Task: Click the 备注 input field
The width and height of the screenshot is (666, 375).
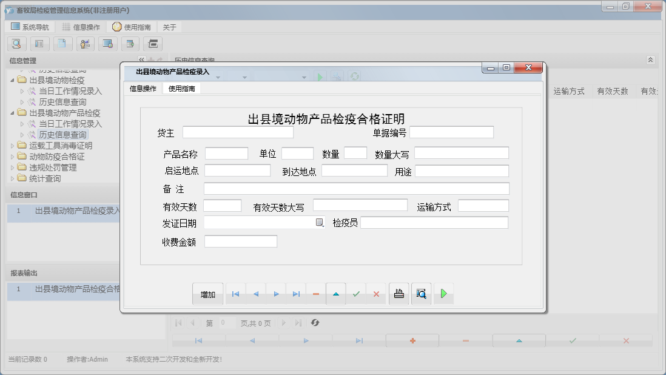Action: (x=357, y=189)
